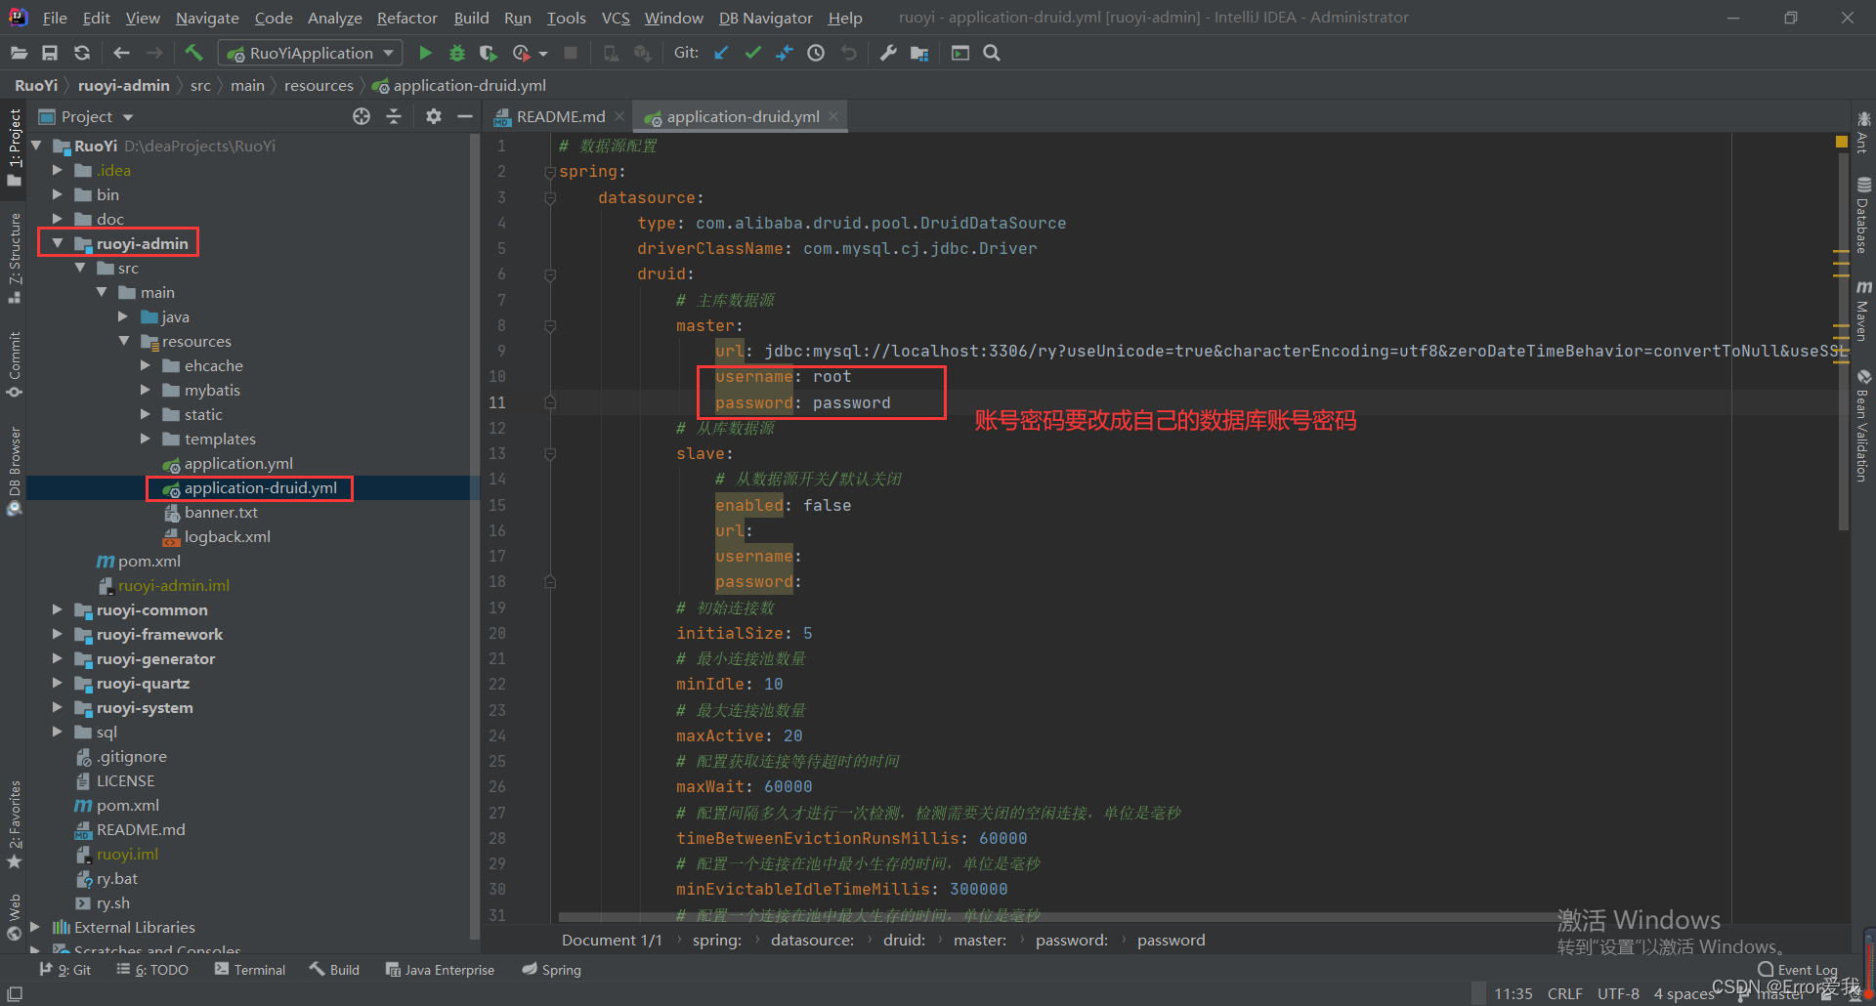The height and width of the screenshot is (1006, 1876).
Task: Open the Ant tool window
Action: tap(1863, 133)
